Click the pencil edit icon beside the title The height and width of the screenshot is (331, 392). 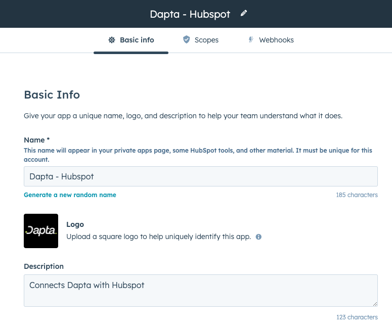point(244,14)
